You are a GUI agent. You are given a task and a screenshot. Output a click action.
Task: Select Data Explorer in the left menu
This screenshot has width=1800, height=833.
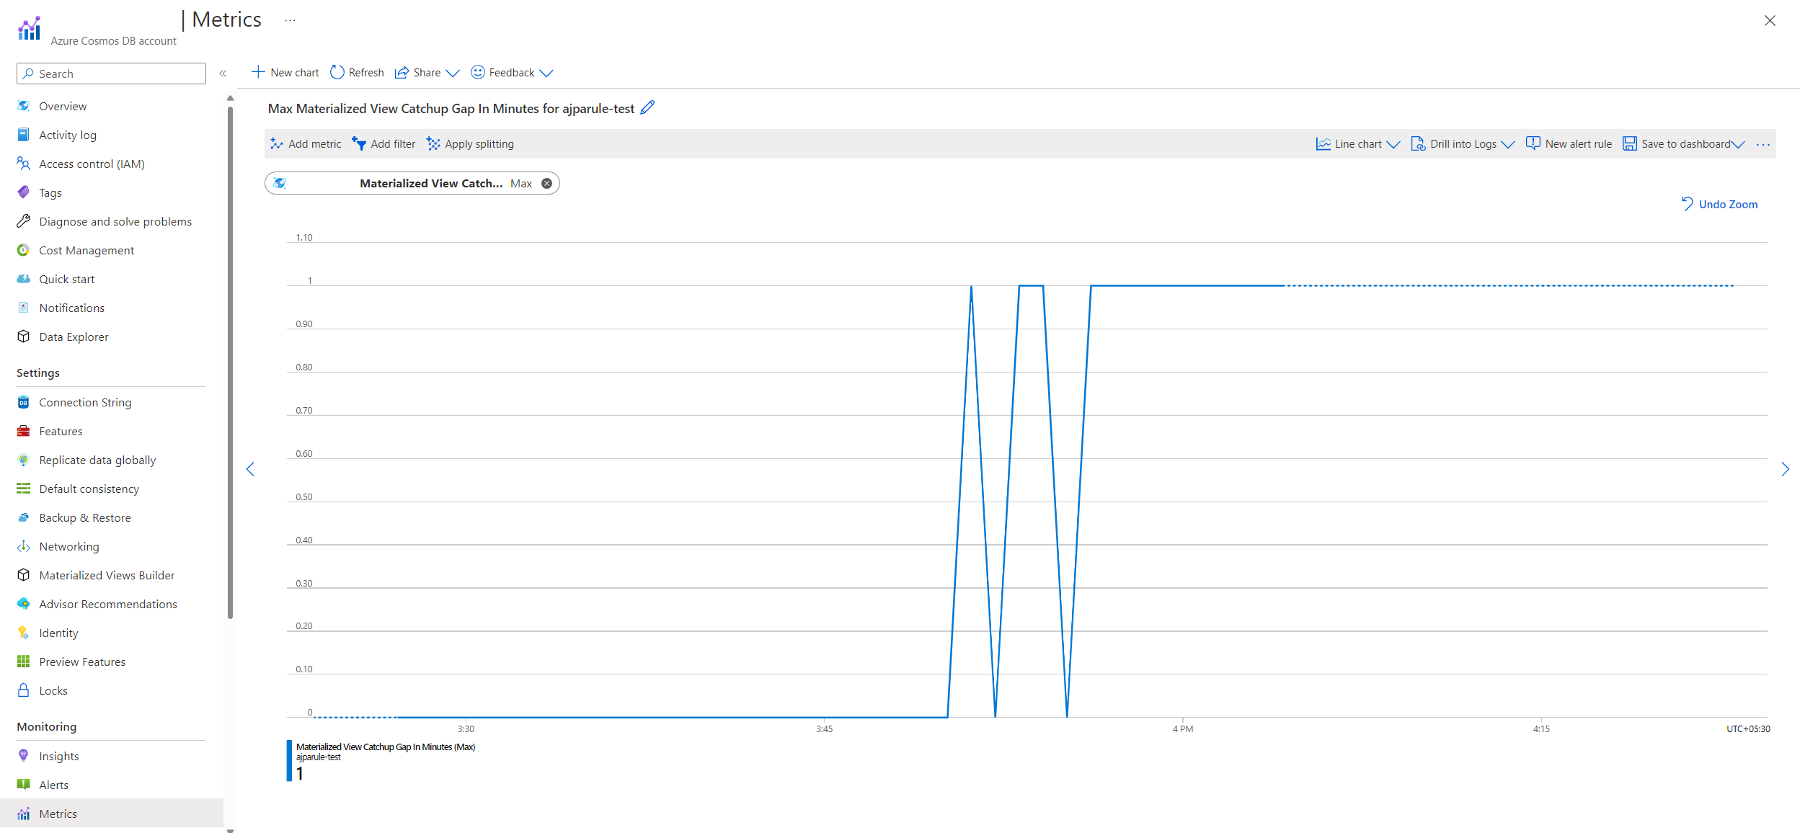pyautogui.click(x=74, y=337)
